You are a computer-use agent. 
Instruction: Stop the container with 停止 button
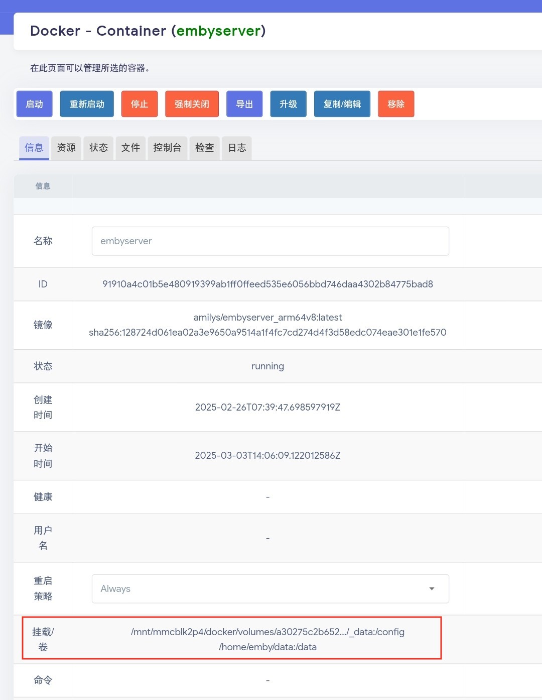(140, 104)
